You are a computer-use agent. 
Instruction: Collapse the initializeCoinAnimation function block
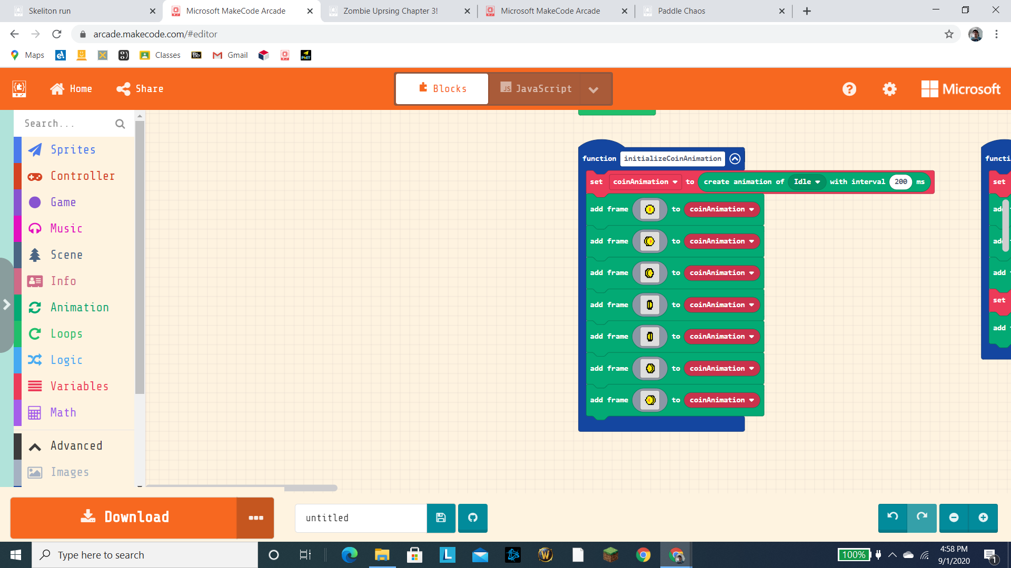pyautogui.click(x=735, y=158)
